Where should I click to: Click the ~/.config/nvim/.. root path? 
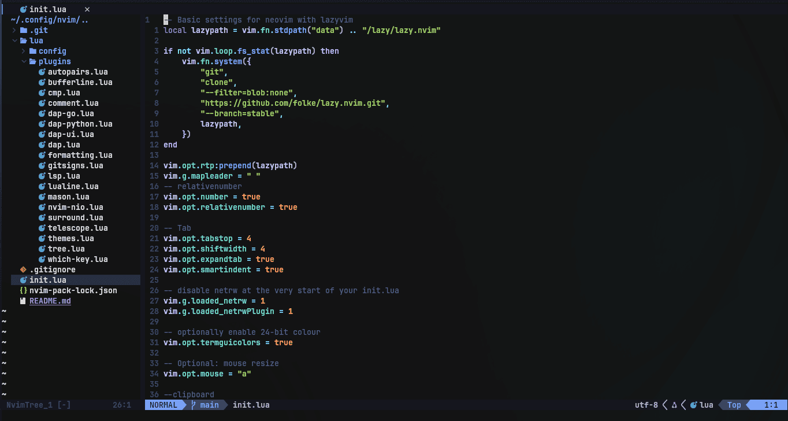50,20
